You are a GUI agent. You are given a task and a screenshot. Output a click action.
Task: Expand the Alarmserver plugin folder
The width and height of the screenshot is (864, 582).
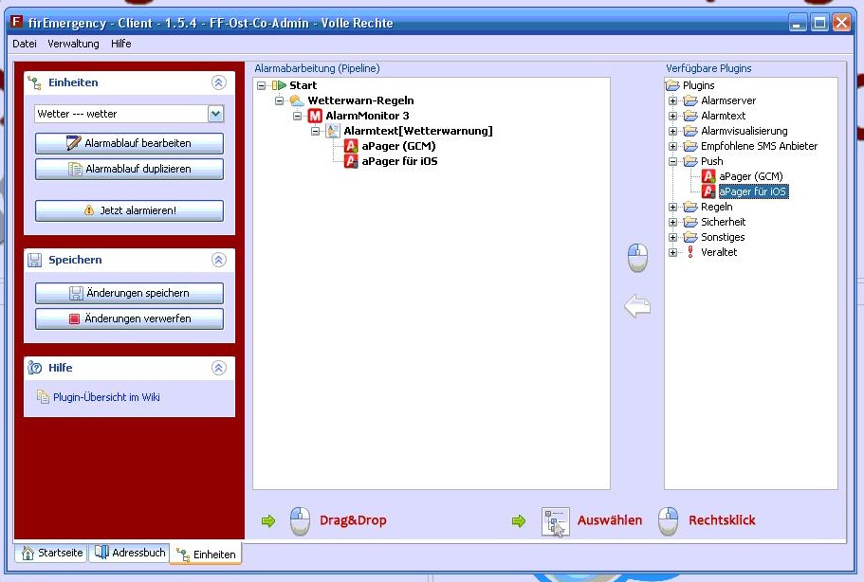click(673, 100)
